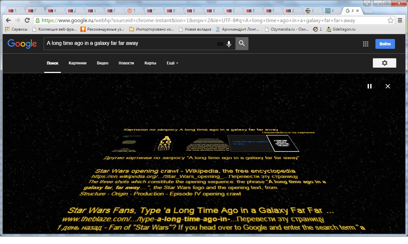Viewport: 408px width, 244px height.
Task: Switch to the Beeline striped-icon browser tab
Action: coord(313,11)
